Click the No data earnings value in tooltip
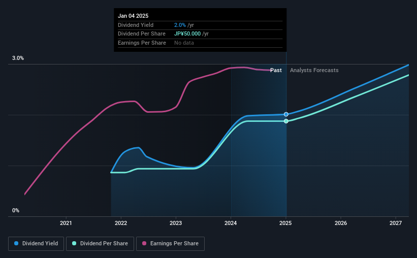417x258 pixels. [184, 43]
